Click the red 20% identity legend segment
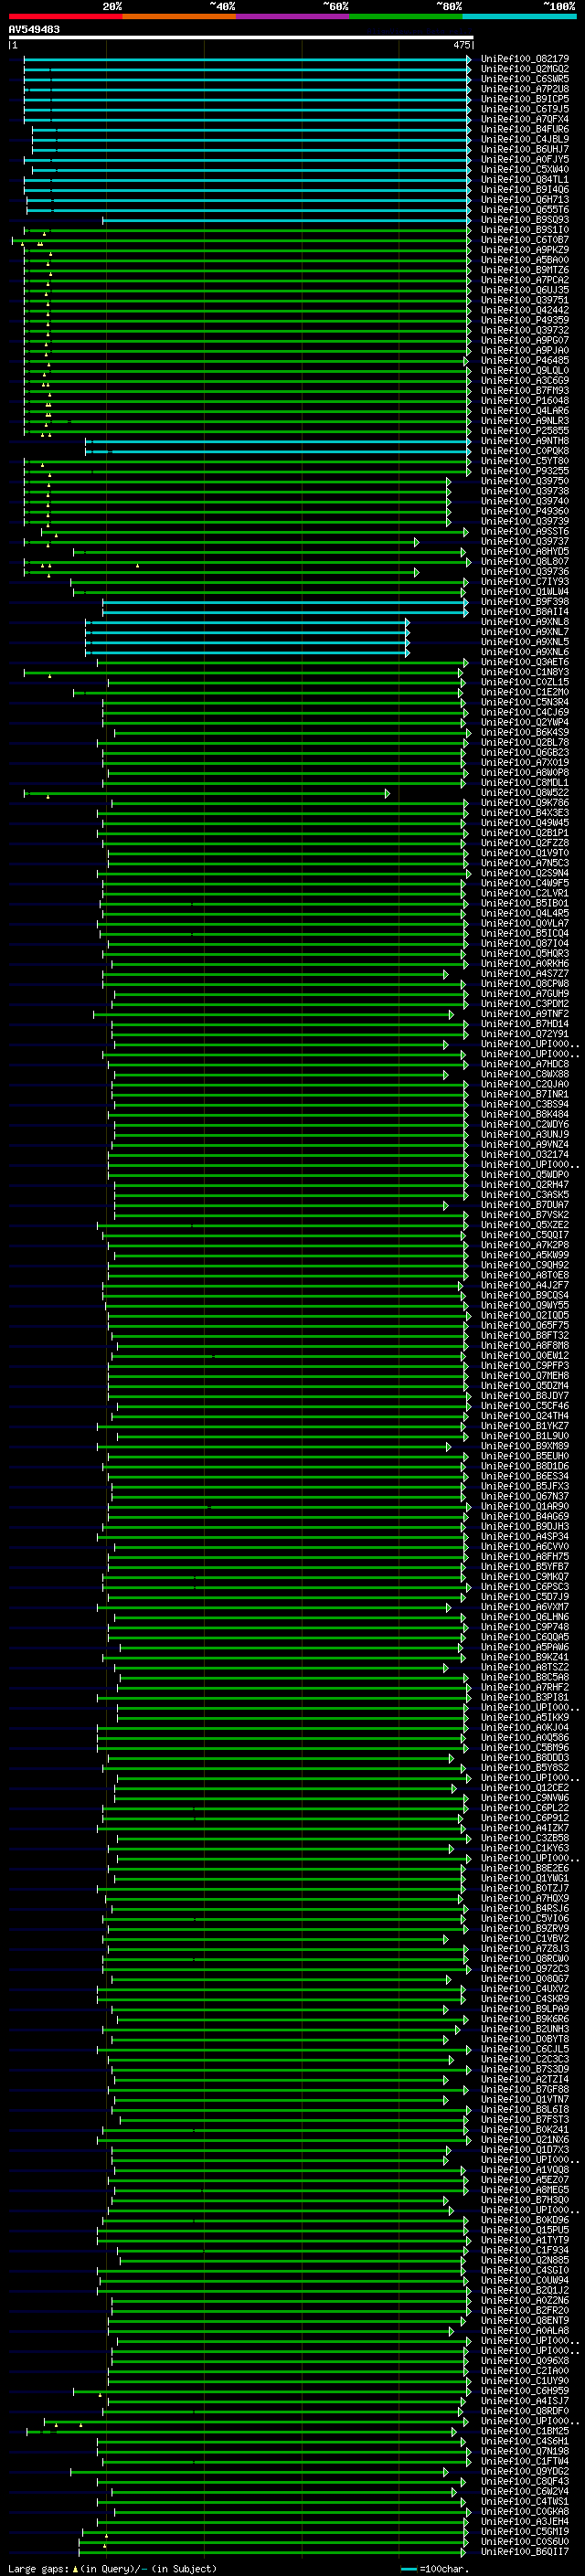Screen dimensions: 585x2576 pos(65,16)
